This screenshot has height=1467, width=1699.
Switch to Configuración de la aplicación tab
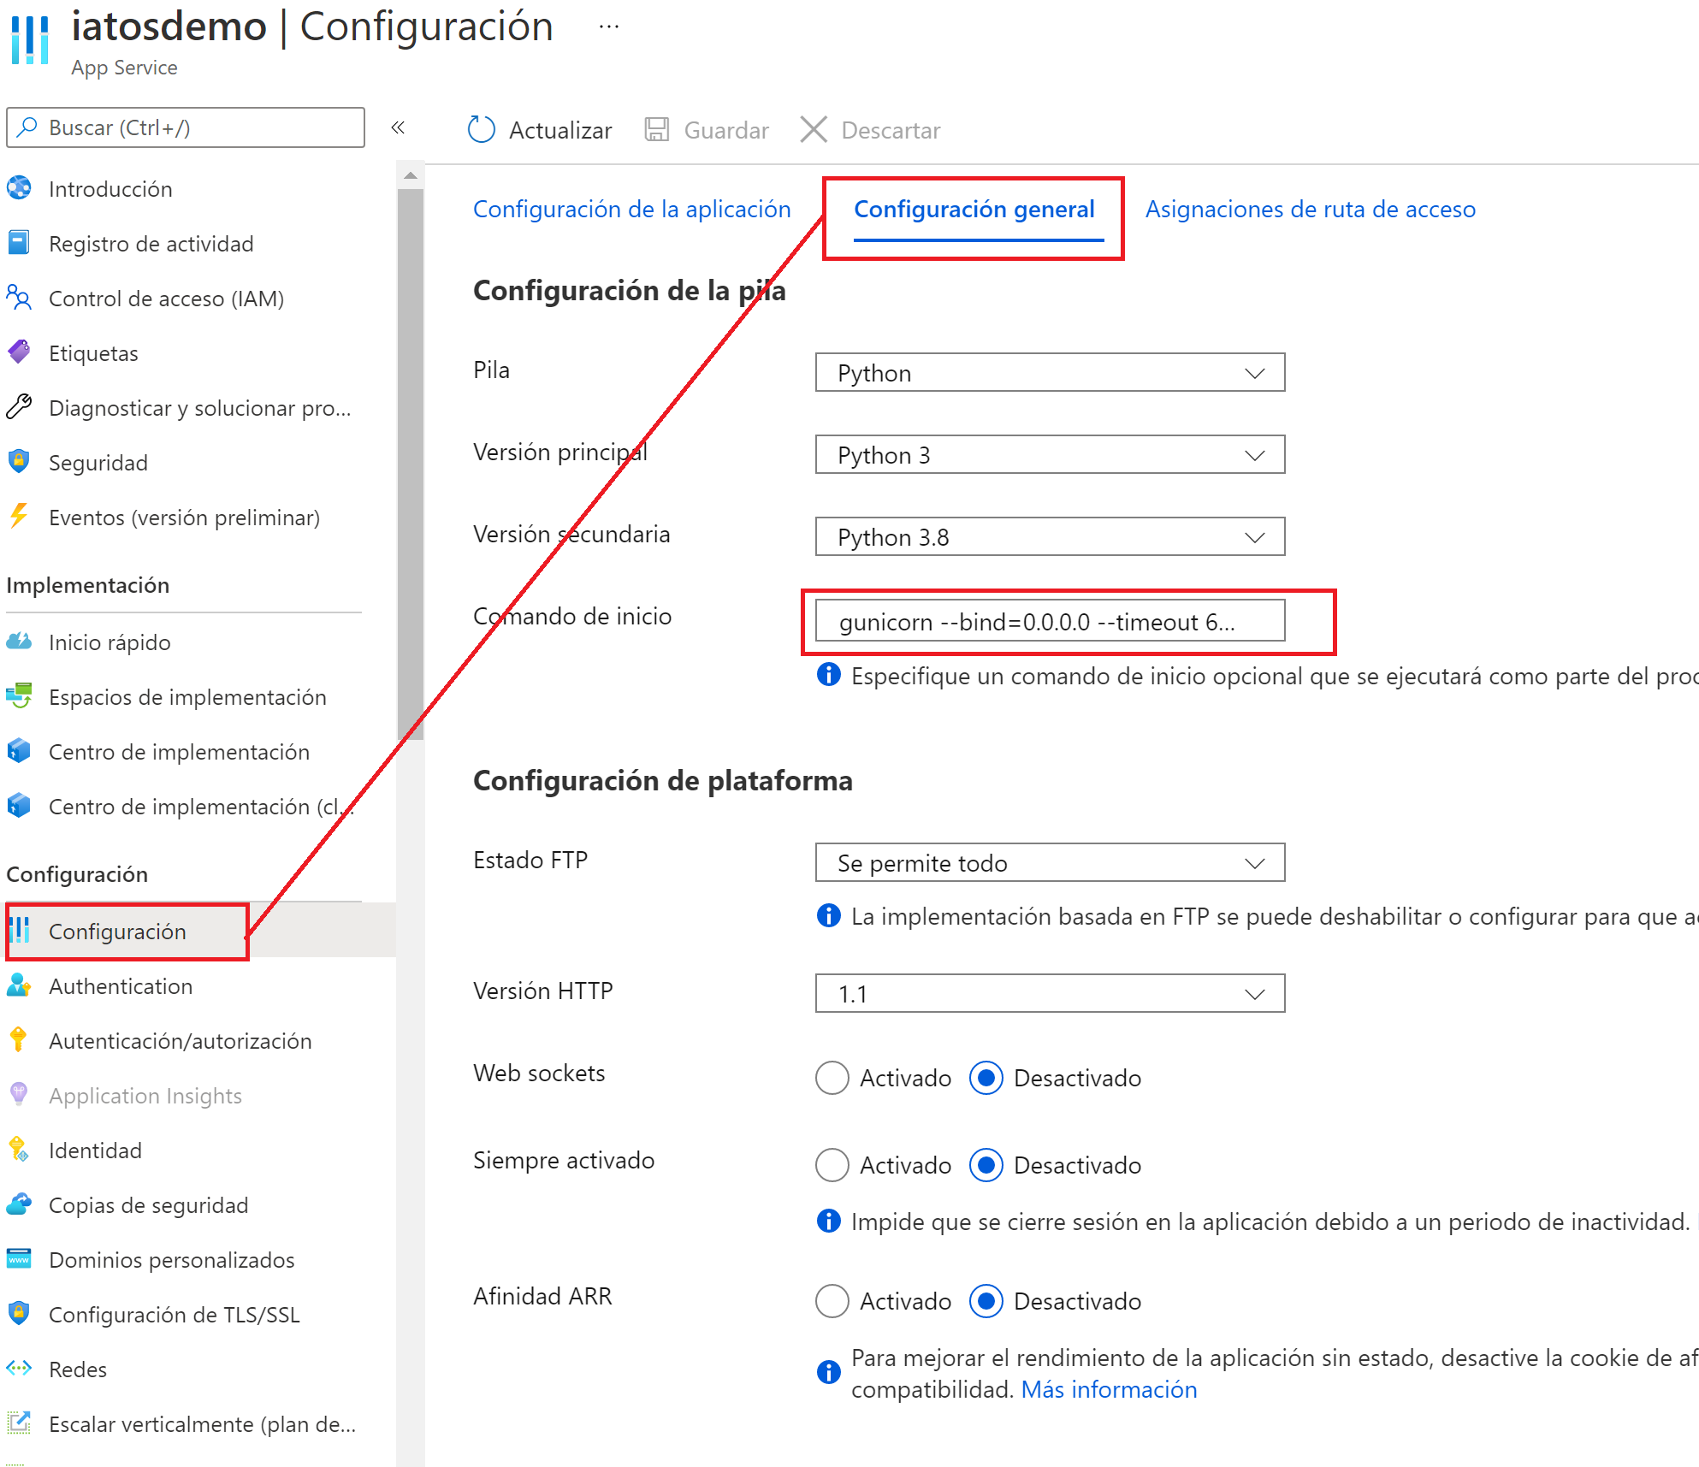pos(631,210)
